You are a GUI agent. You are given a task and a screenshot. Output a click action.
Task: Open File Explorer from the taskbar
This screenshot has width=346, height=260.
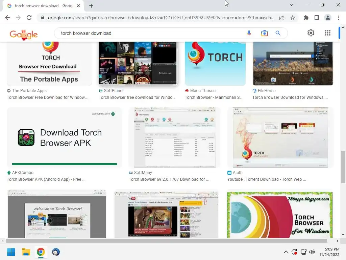pos(26,252)
